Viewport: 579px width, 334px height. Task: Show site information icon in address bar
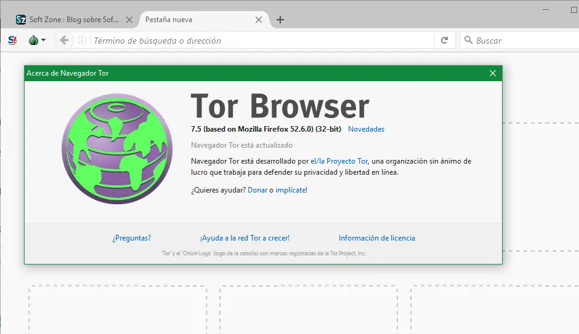pyautogui.click(x=82, y=40)
